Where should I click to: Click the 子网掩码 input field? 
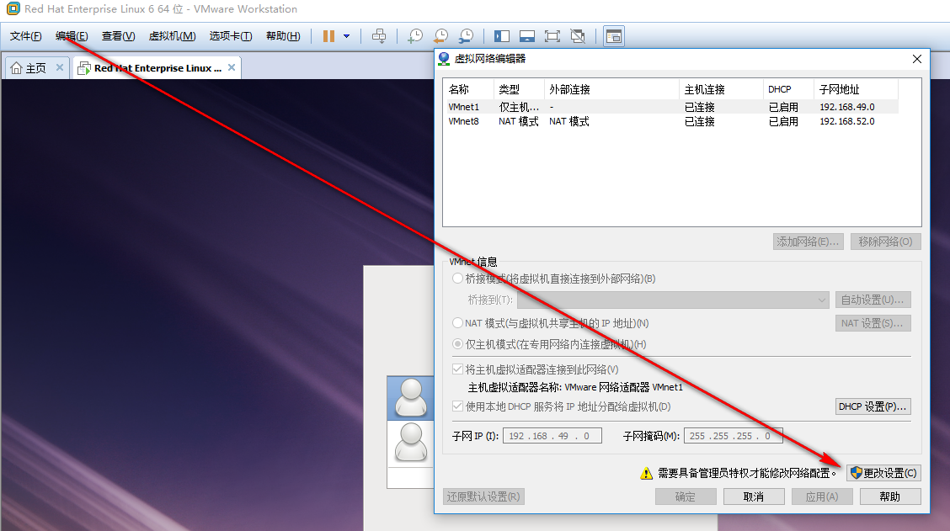click(x=733, y=436)
